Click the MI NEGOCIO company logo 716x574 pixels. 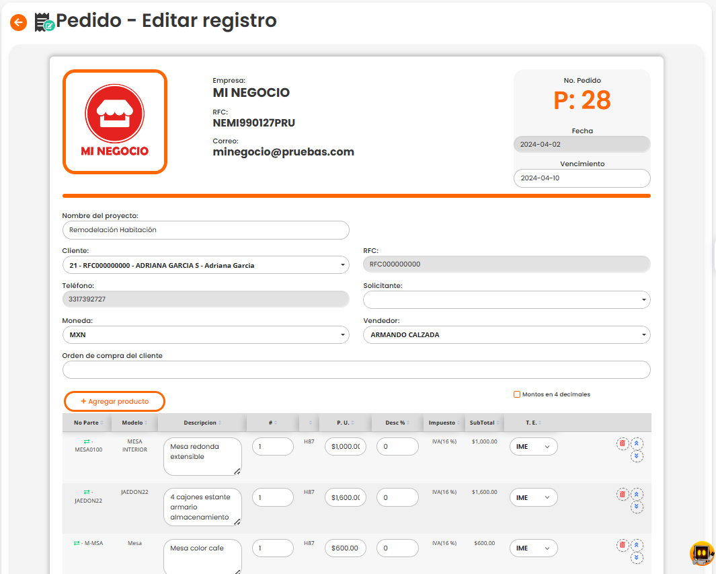click(x=115, y=122)
